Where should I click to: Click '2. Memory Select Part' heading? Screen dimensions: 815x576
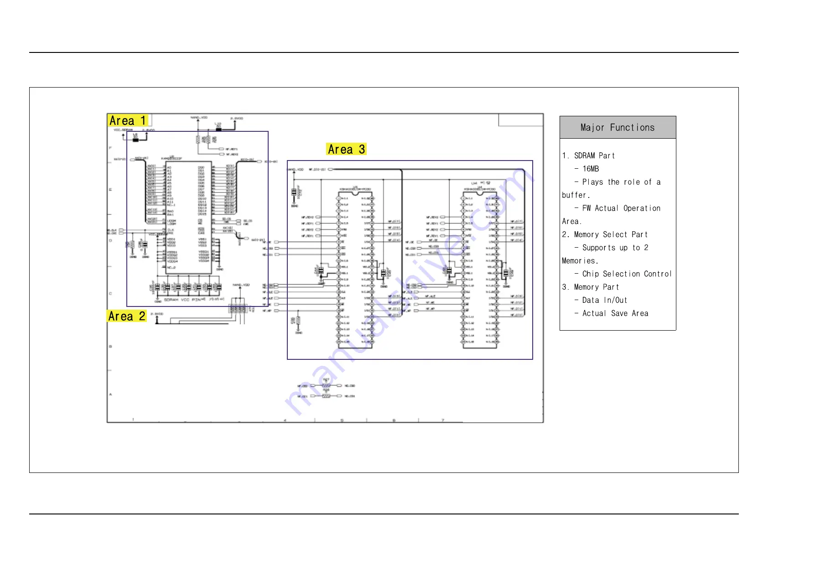(605, 234)
